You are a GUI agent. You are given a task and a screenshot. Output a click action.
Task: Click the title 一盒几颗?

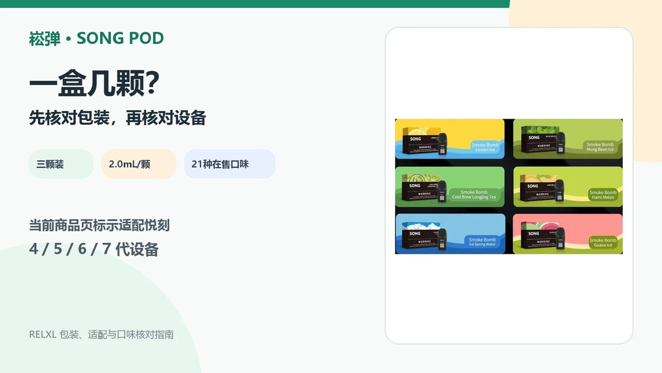click(x=94, y=83)
